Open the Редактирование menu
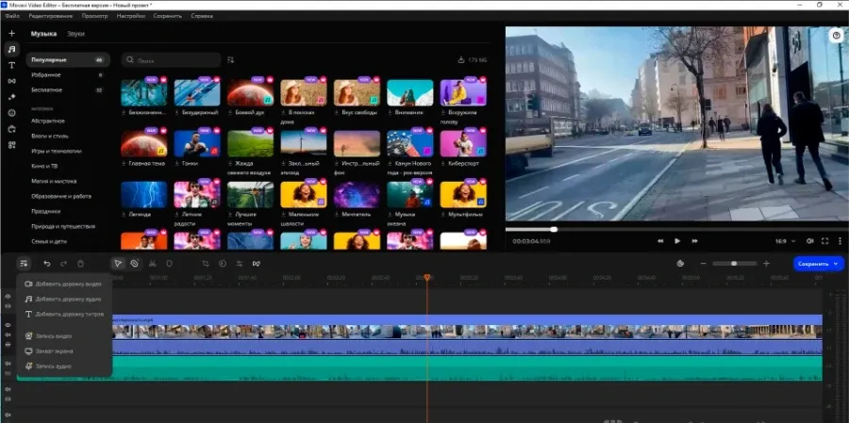This screenshot has width=849, height=423. (x=51, y=16)
